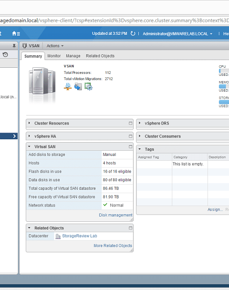Expand the vSphere HA section
The image size is (229, 290).
pos(29,136)
